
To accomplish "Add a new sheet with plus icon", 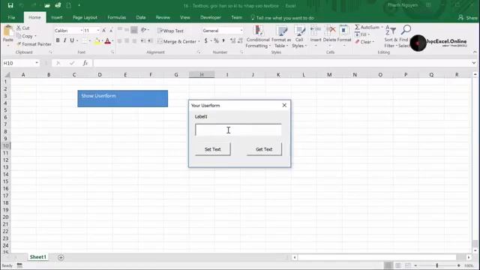I will tap(61, 257).
